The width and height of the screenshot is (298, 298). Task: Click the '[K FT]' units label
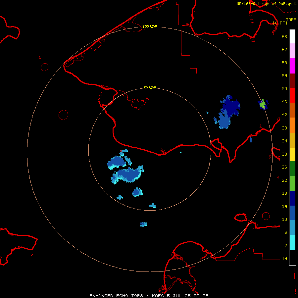pos(280,23)
